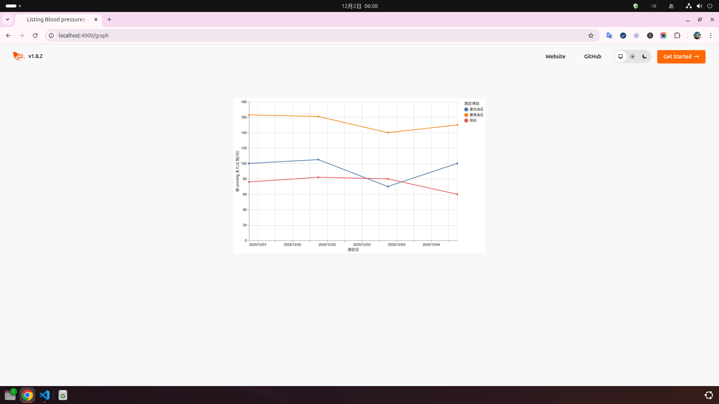Viewport: 719px width, 404px height.
Task: Click the orange 最高血圧 legend swatch
Action: tap(466, 115)
